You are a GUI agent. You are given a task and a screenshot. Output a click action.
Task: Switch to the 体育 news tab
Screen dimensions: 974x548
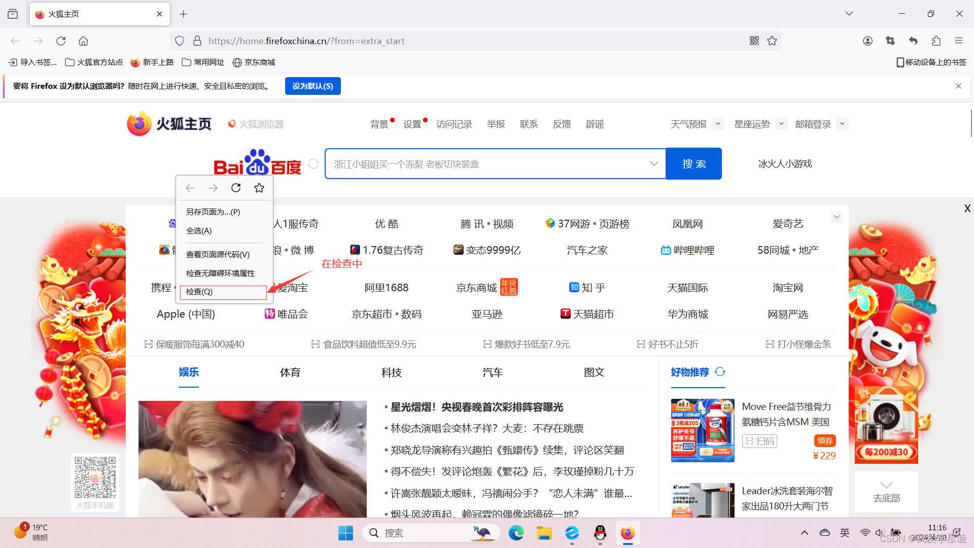(290, 372)
